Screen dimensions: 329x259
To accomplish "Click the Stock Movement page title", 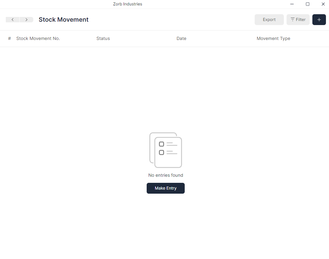I will click(63, 19).
